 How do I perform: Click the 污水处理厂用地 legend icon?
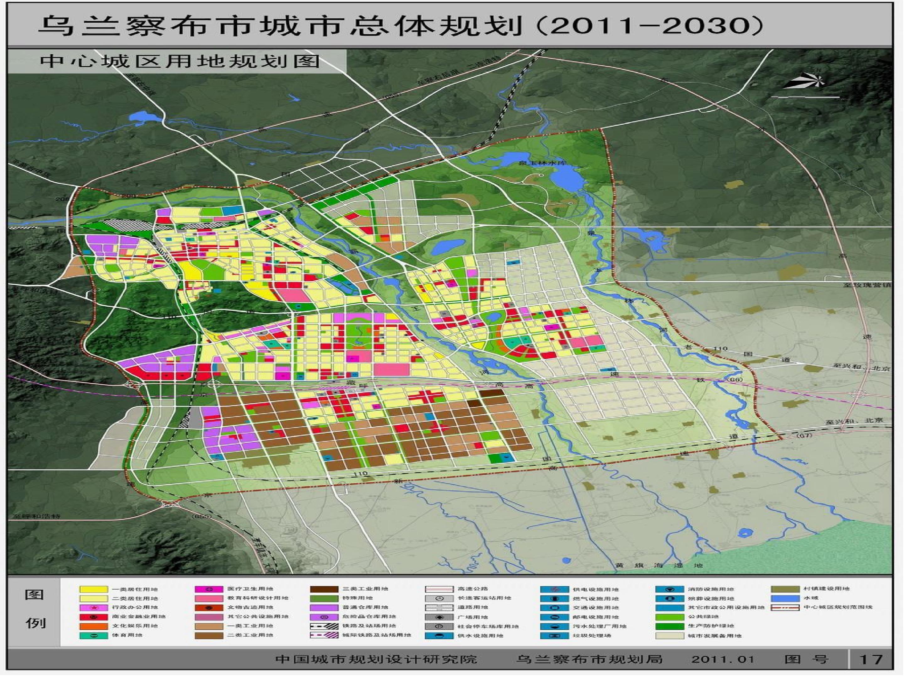click(x=555, y=627)
